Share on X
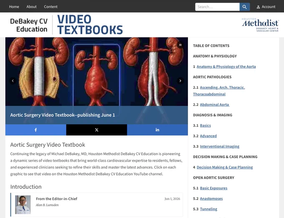This screenshot has height=218, width=284. [96, 130]
